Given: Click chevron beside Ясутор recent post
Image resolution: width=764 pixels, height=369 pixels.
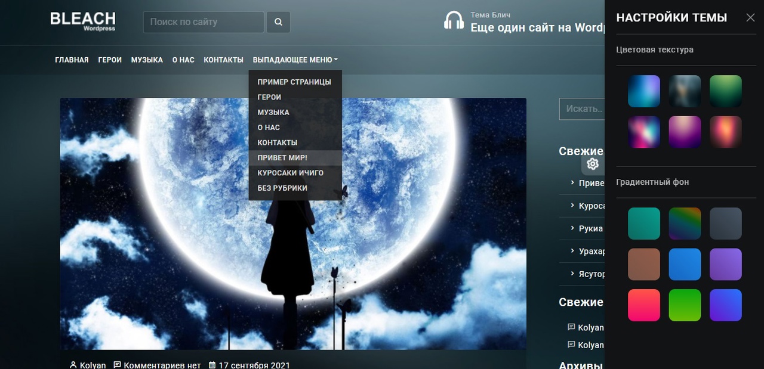Looking at the screenshot, I should coord(572,274).
